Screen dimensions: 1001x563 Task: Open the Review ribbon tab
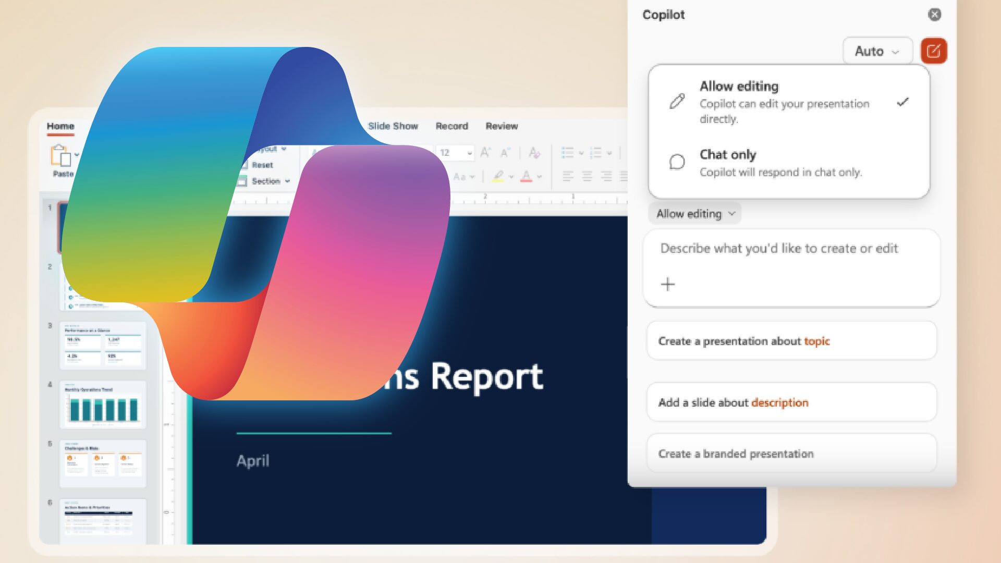pyautogui.click(x=502, y=126)
